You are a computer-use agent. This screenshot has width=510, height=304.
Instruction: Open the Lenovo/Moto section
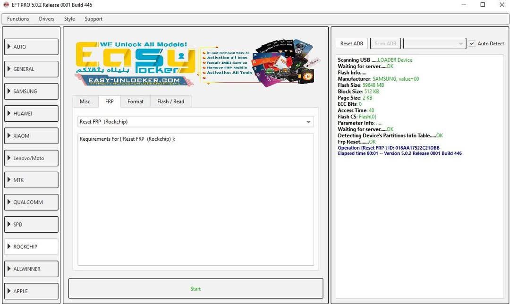pos(31,158)
